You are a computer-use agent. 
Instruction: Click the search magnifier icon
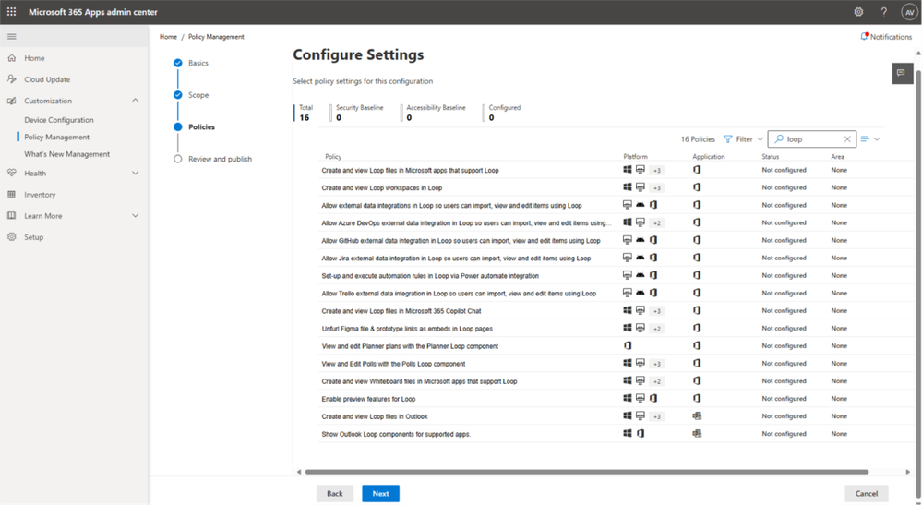click(x=779, y=139)
